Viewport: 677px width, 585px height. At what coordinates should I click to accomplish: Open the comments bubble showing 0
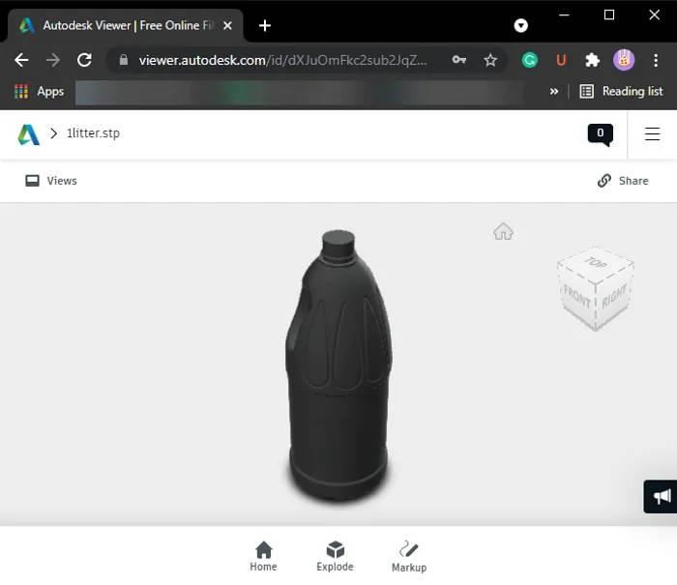point(601,134)
